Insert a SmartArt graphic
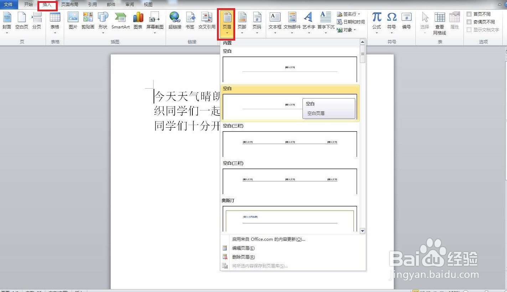The image size is (507, 292). click(x=120, y=21)
